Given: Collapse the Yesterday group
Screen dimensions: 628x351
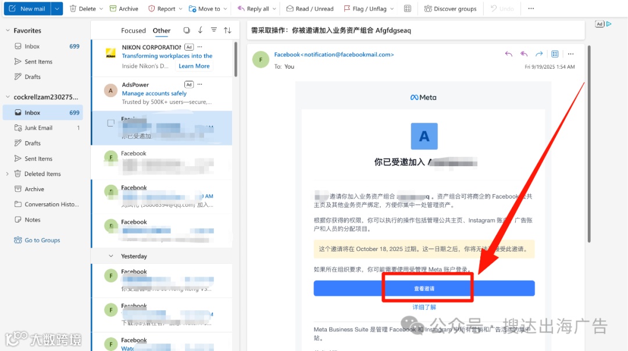Looking at the screenshot, I should click(111, 256).
